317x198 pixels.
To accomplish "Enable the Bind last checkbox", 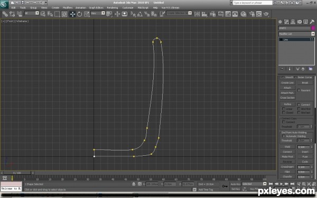I will click(x=299, y=112).
